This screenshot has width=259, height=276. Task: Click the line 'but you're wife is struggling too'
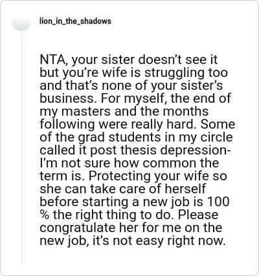click(133, 72)
